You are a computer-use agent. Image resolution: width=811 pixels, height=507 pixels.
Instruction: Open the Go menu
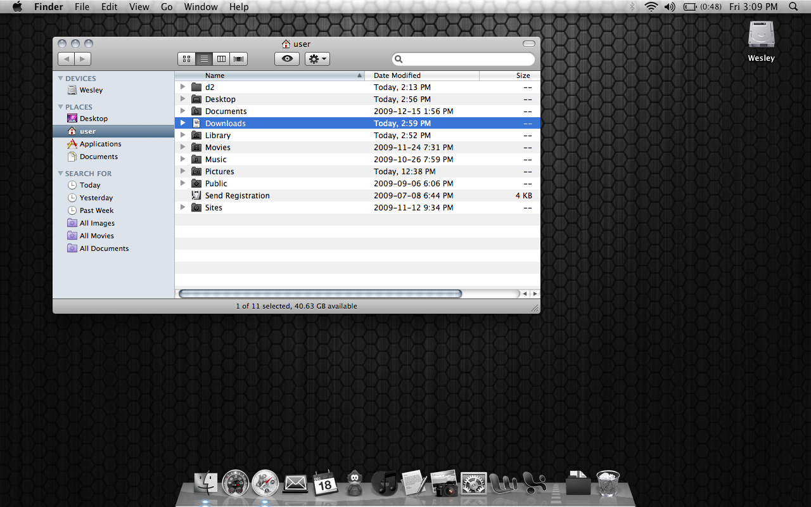pyautogui.click(x=167, y=7)
